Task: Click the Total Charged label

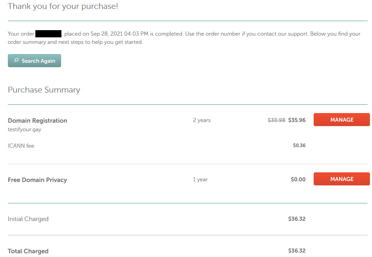Action: pos(28,251)
